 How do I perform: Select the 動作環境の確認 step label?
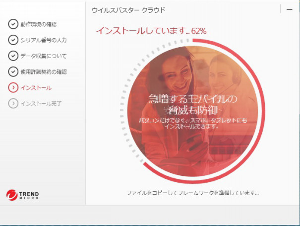point(39,24)
